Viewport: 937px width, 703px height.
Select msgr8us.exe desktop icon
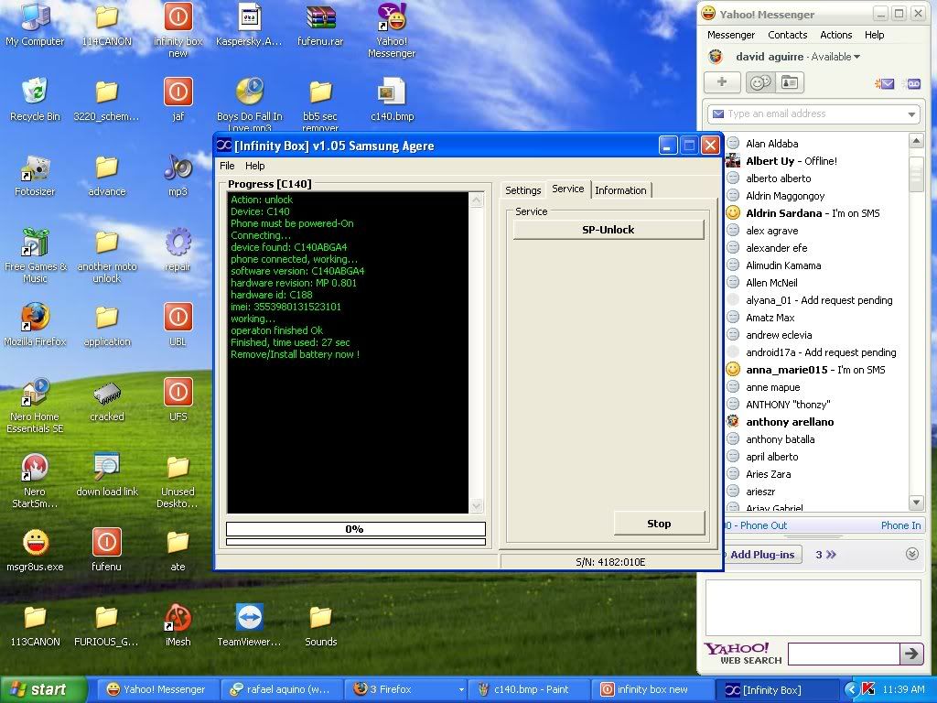[x=35, y=550]
